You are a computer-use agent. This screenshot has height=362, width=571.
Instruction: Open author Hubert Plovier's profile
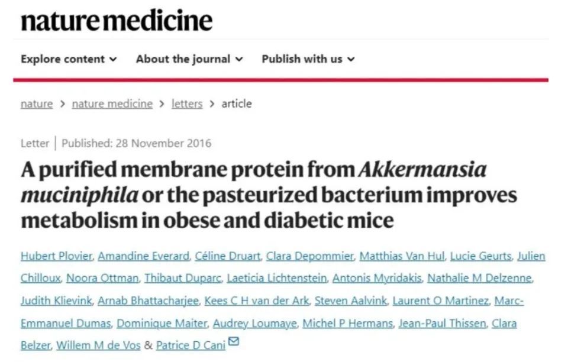[56, 256]
